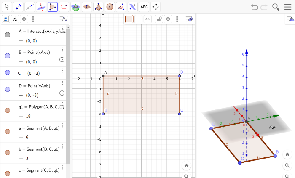Click the A = Intersect(xAxis, yAxis) definition
Image resolution: width=295 pixels, height=178 pixels.
[42, 32]
